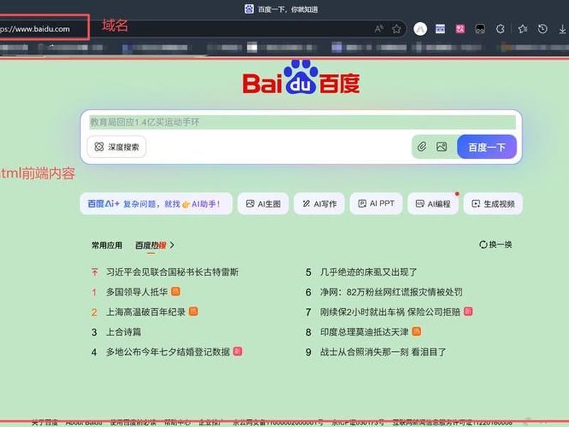
Task: Open 习近平会见联合国秘书长古特雷斯 headline
Action: click(x=172, y=272)
